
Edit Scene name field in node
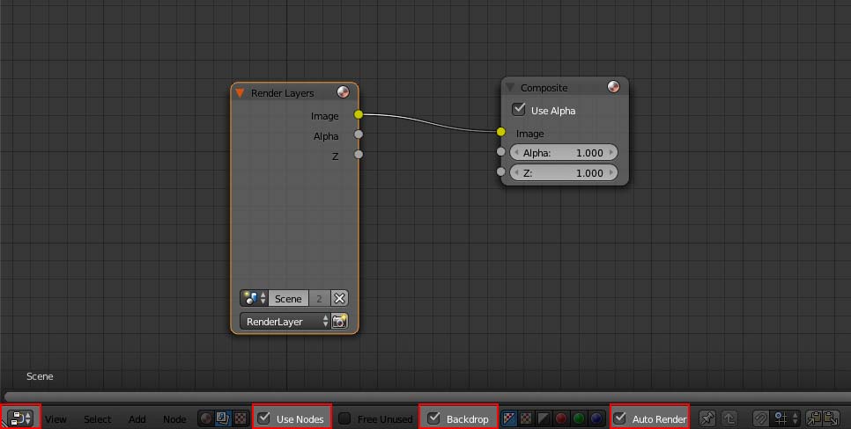288,299
